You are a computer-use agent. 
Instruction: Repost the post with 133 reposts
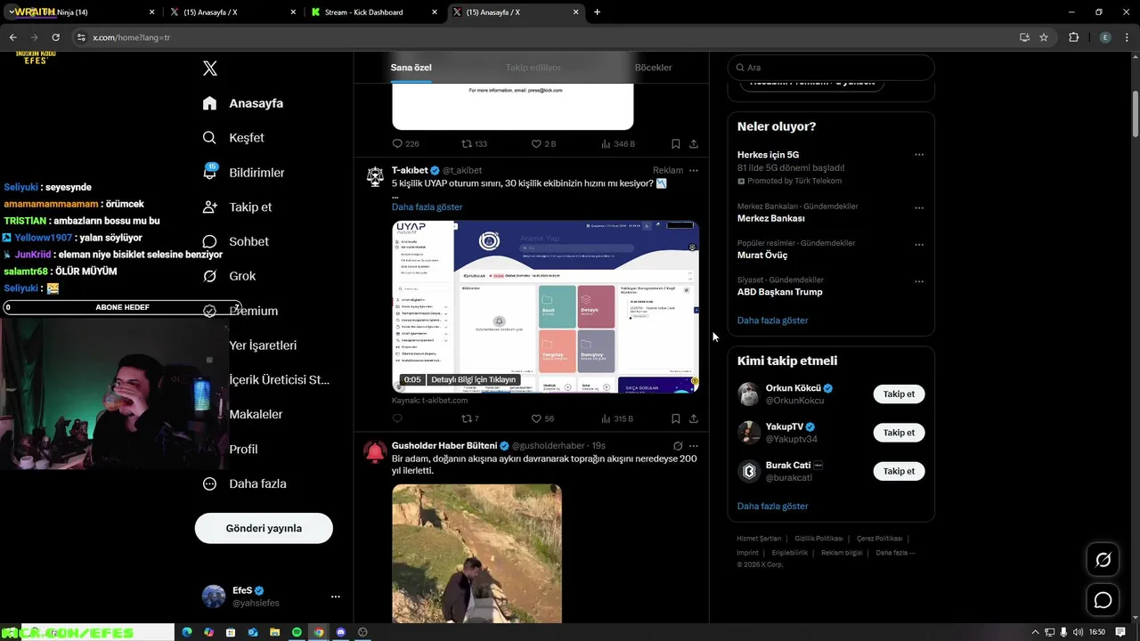(x=474, y=143)
